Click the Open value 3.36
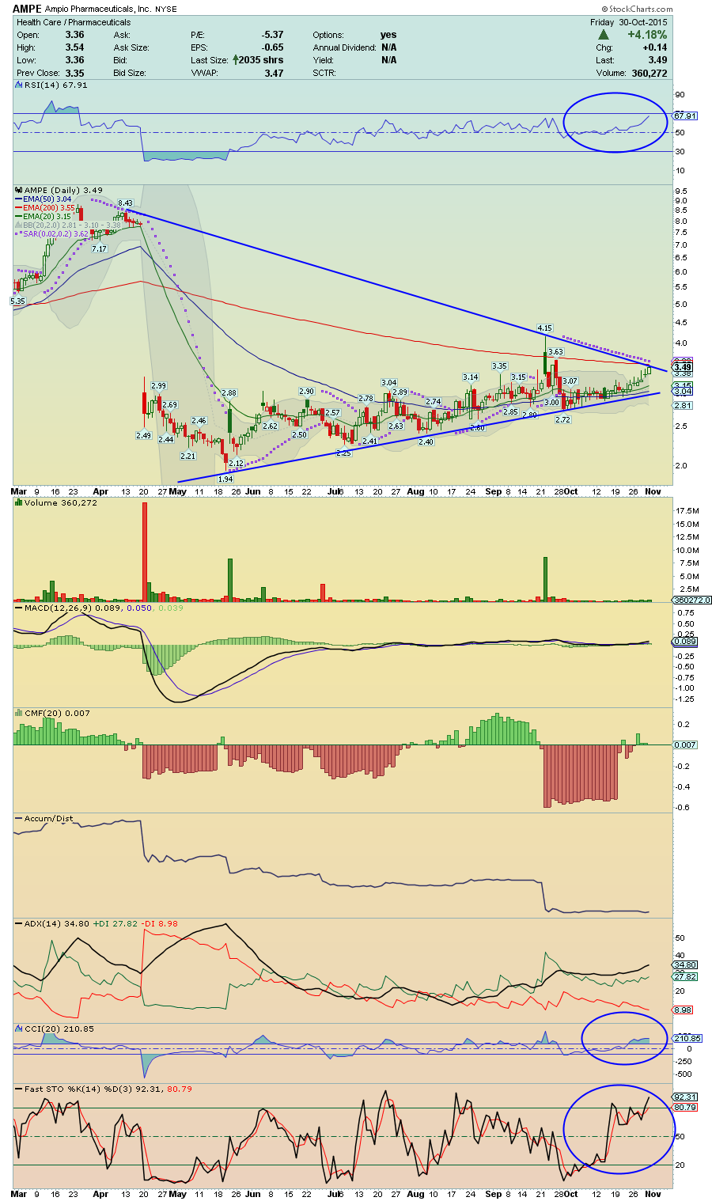The height and width of the screenshot is (1201, 712). click(x=74, y=35)
